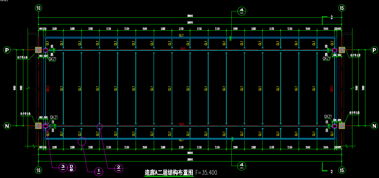
Task: Select drawing title 连廊A二层结构布置图
Action: point(169,173)
